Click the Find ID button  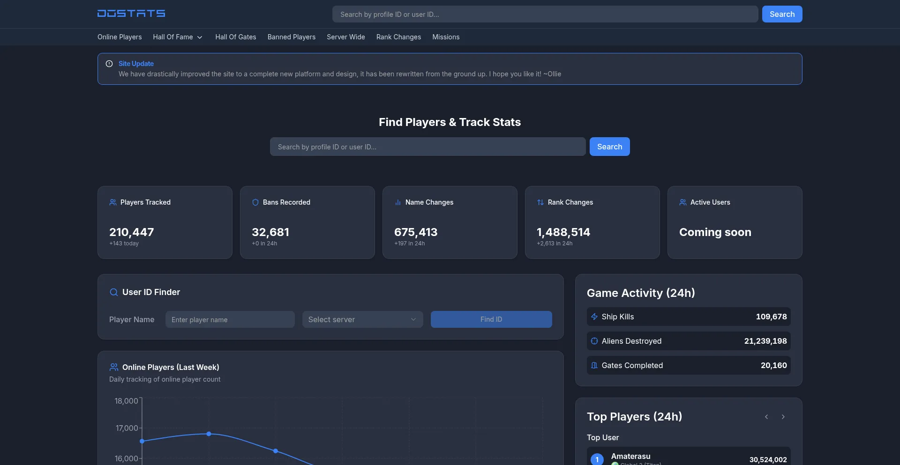[x=491, y=319]
